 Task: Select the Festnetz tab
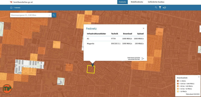[x=122, y=2]
